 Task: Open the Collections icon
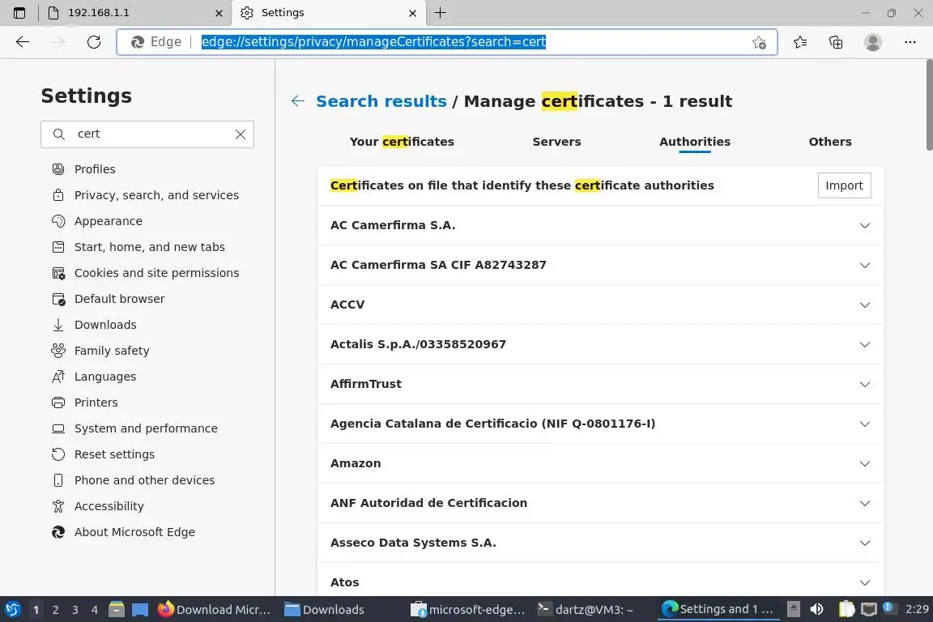[x=836, y=41]
